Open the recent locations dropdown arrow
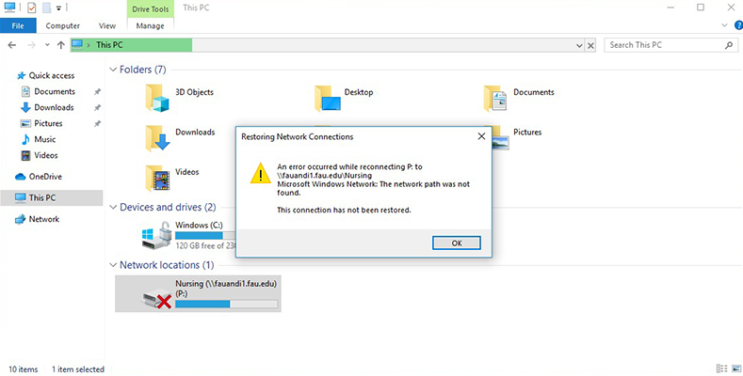743x376 pixels. 47,45
